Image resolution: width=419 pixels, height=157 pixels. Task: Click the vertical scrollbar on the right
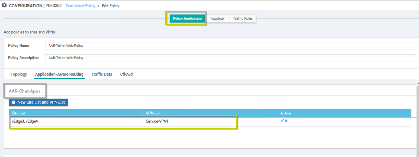(x=418, y=119)
